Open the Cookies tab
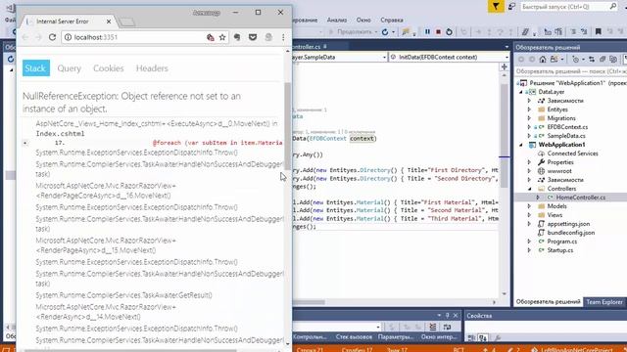The image size is (627, 352). tap(109, 68)
